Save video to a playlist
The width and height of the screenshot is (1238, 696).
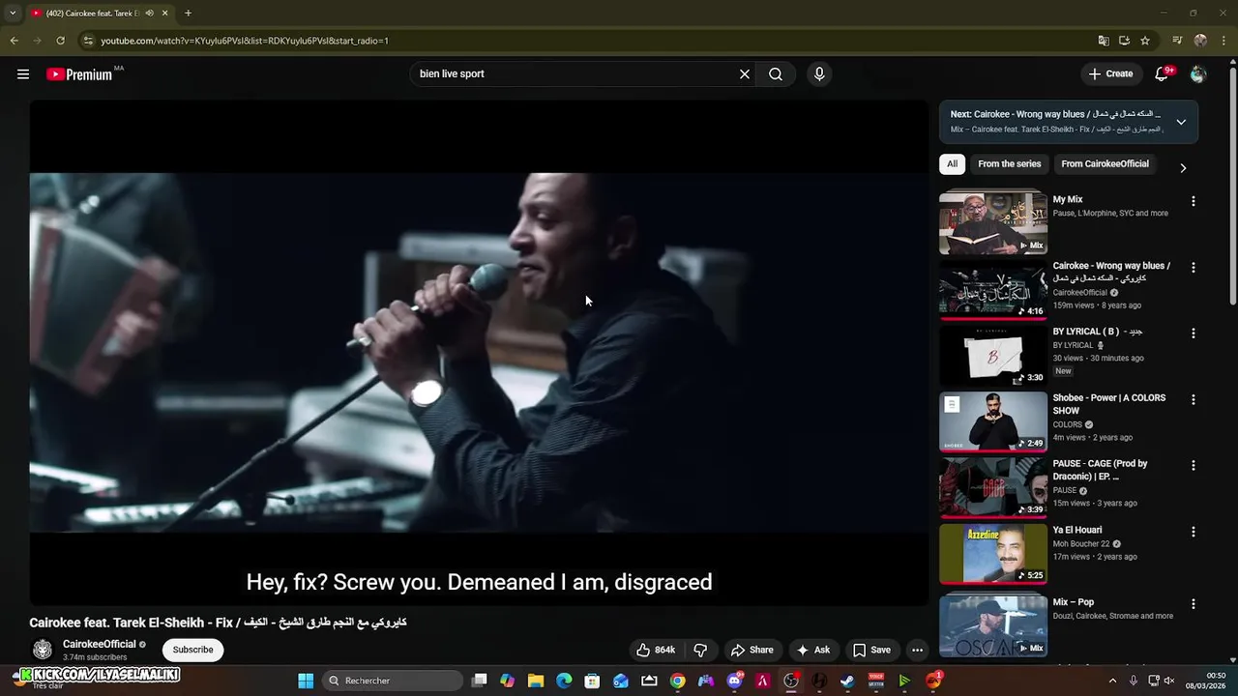tap(871, 650)
